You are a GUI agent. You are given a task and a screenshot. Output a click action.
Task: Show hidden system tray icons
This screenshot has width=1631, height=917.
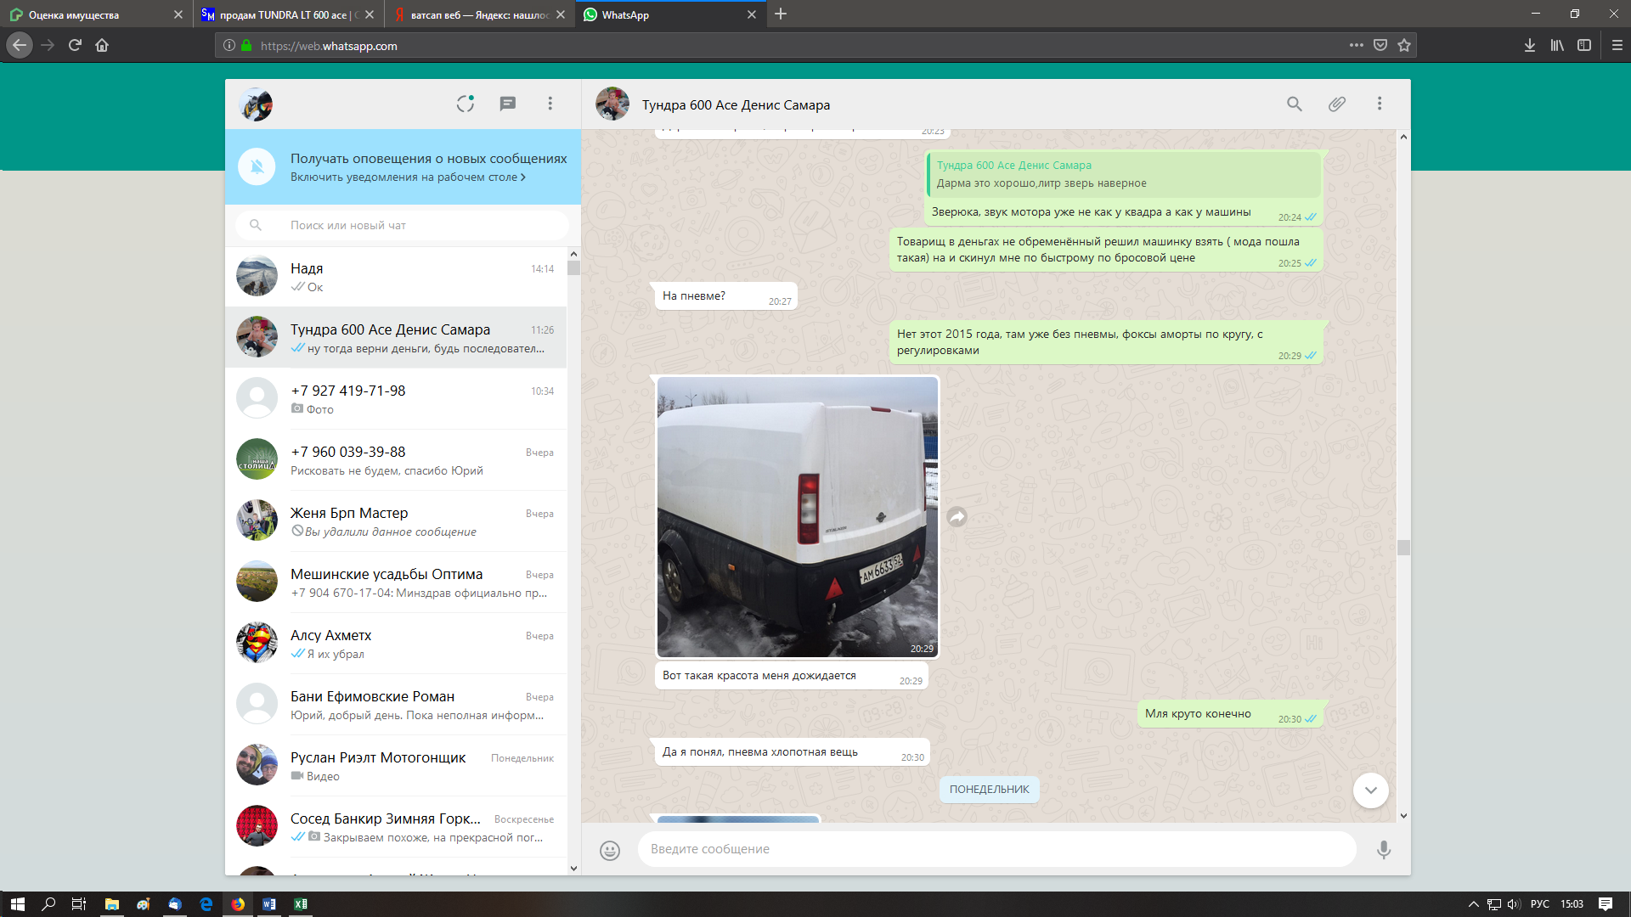click(1474, 904)
